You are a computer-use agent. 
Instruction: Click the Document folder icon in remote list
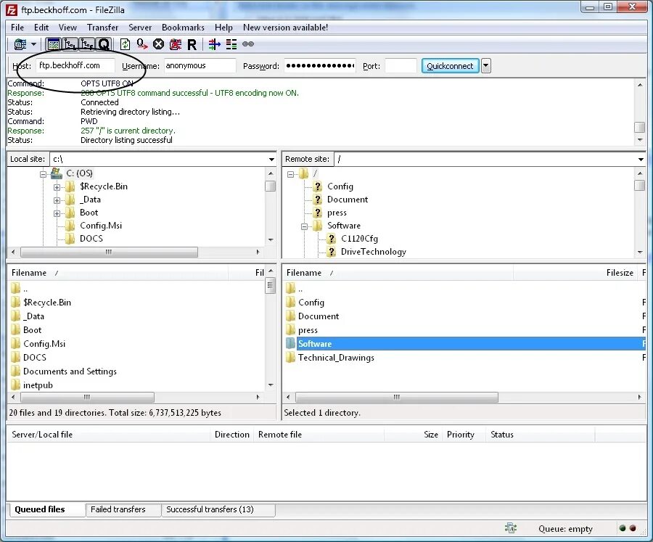(x=291, y=316)
